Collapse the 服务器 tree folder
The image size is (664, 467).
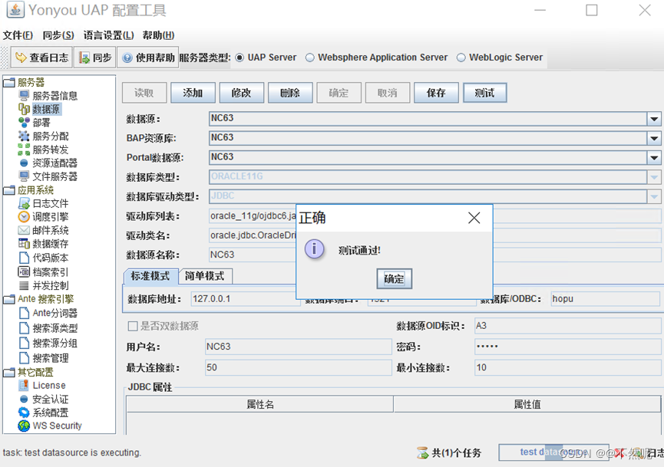(9, 82)
